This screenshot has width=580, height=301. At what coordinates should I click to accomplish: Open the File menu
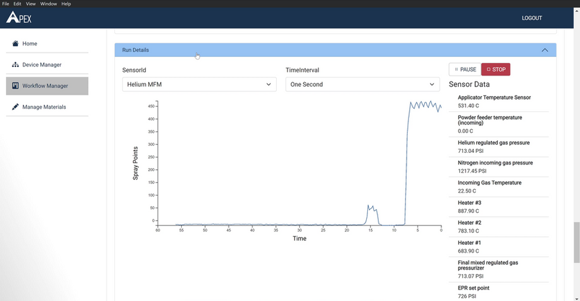5,4
